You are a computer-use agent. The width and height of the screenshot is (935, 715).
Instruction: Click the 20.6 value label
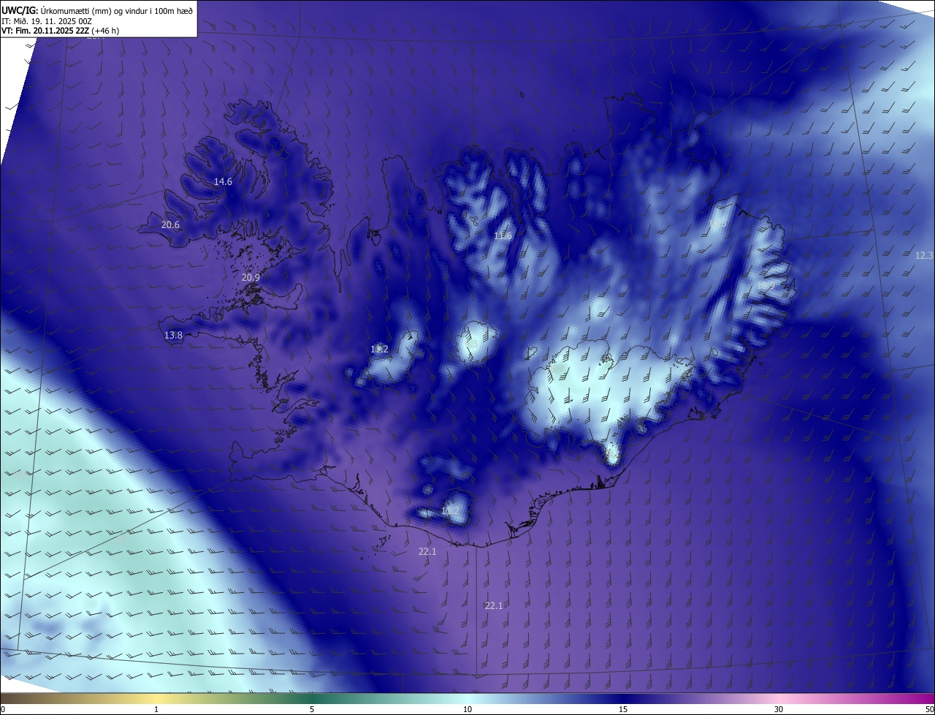[x=170, y=225]
